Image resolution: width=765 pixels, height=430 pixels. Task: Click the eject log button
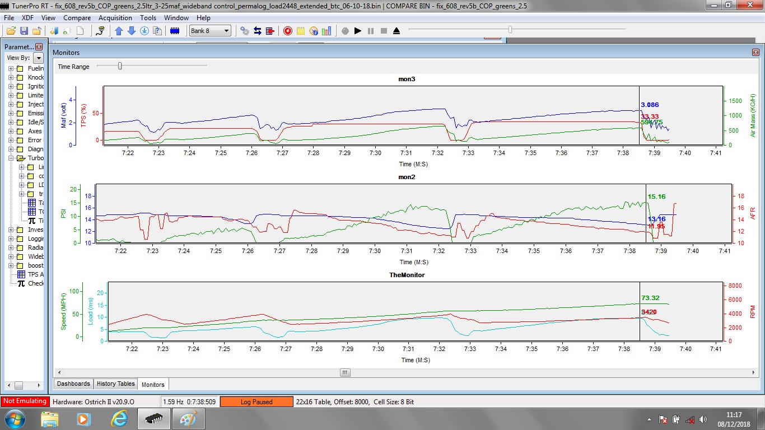tap(397, 31)
